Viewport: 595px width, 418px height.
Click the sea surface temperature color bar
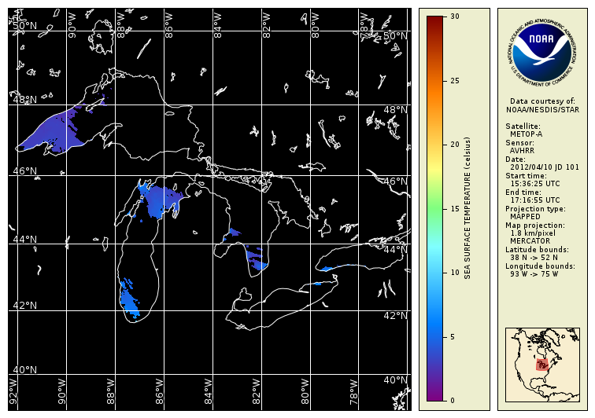[x=435, y=208]
